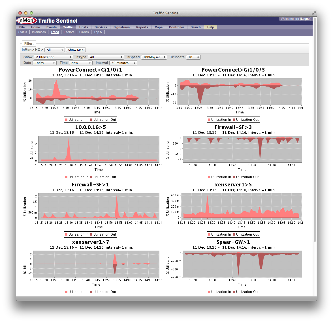
Task: Open the Controller menu
Action: [x=176, y=27]
